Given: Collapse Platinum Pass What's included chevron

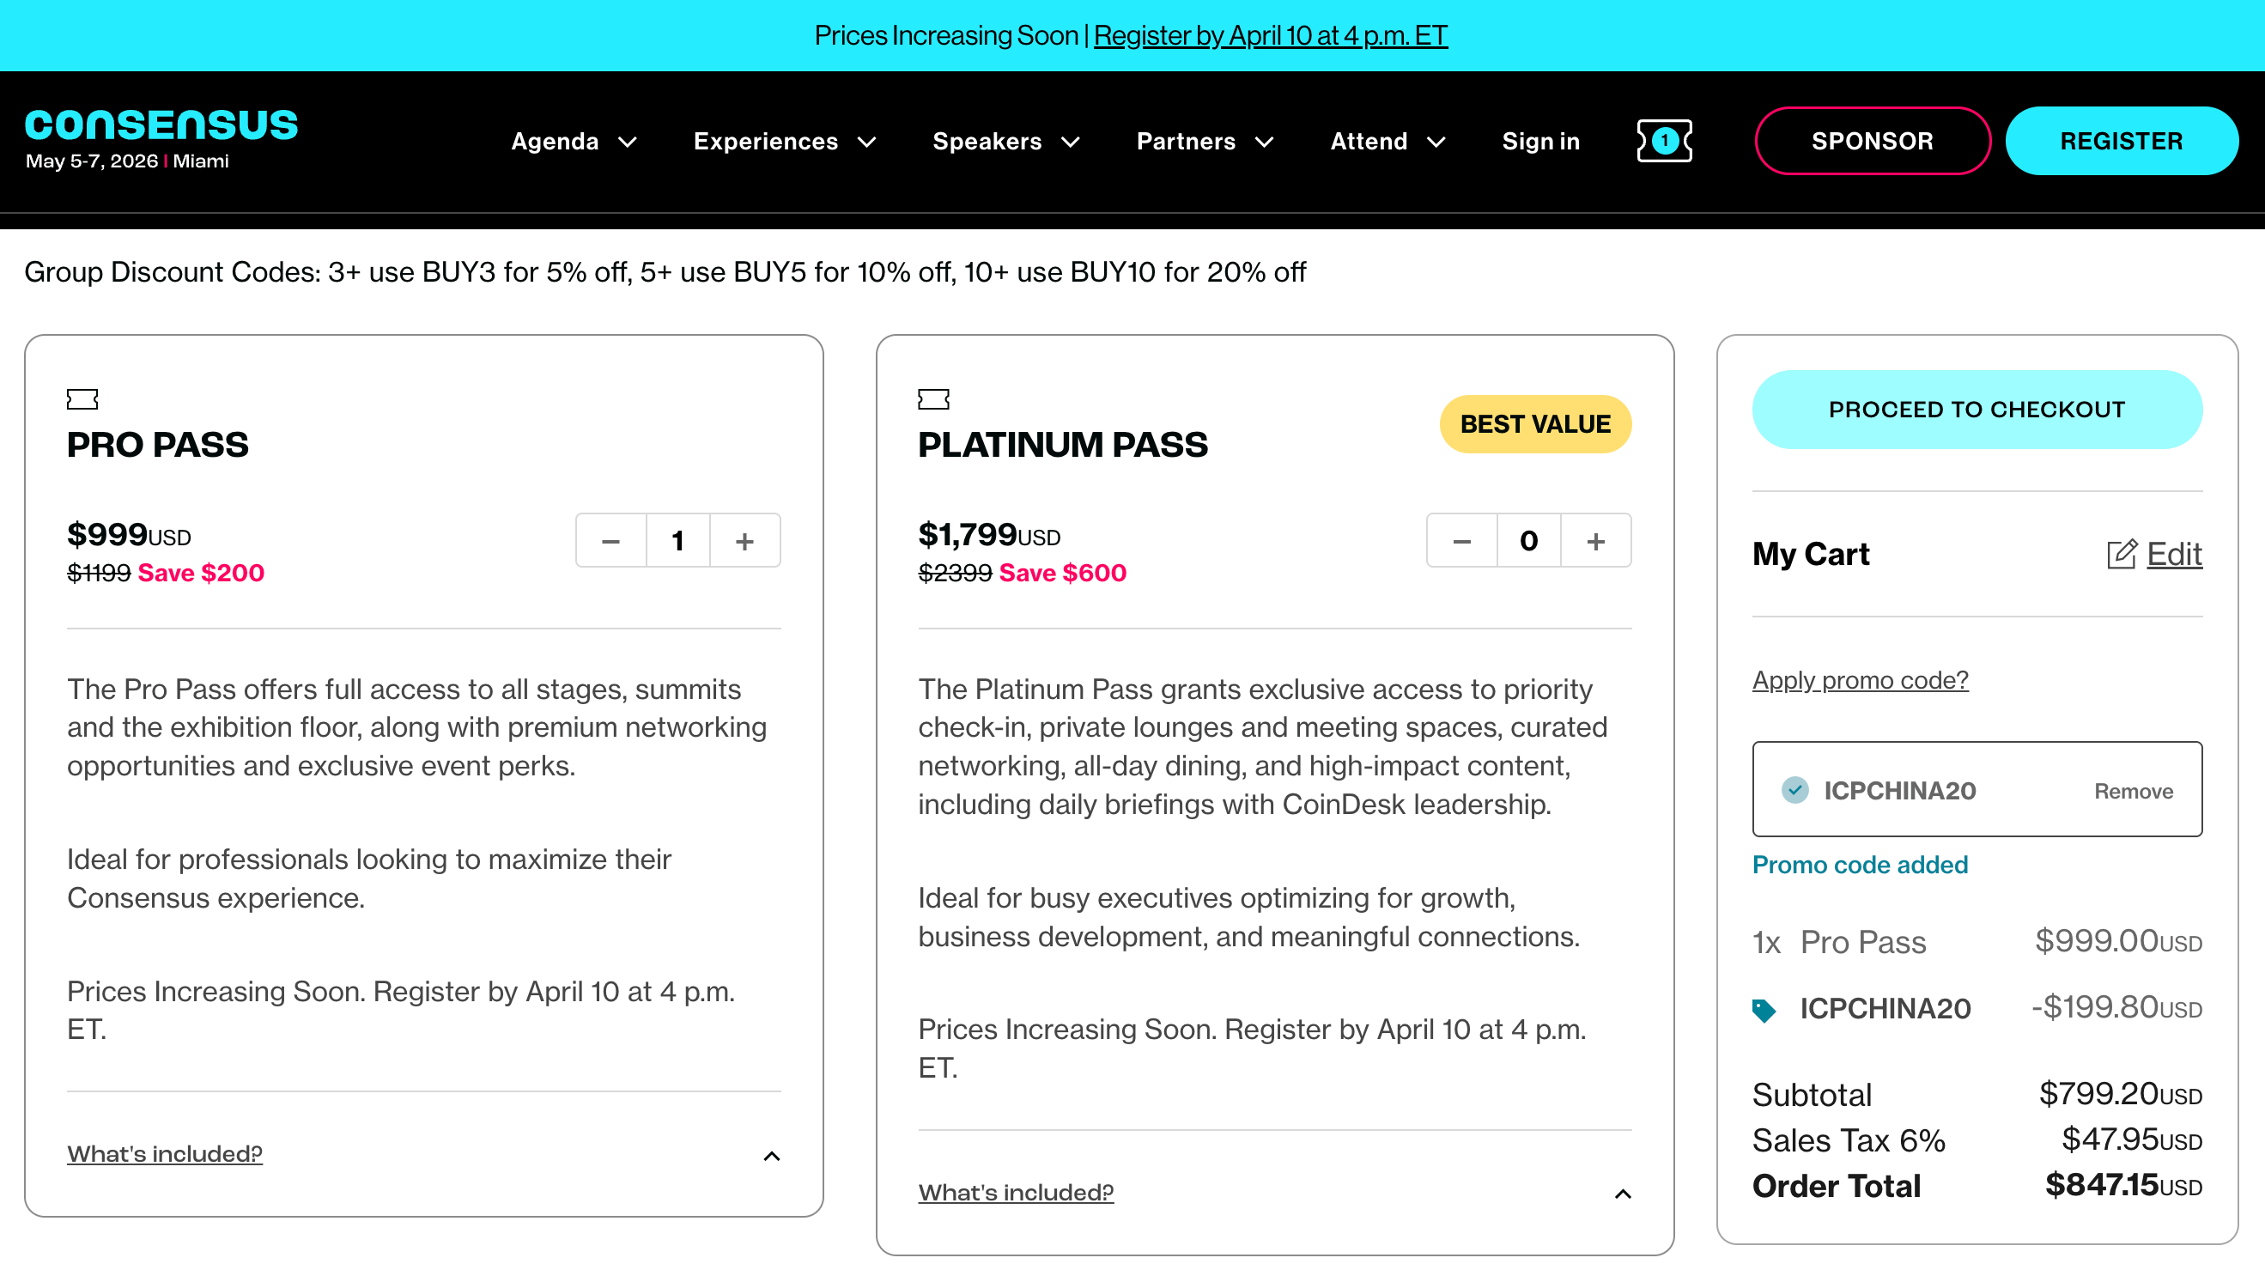Looking at the screenshot, I should pyautogui.click(x=1622, y=1194).
